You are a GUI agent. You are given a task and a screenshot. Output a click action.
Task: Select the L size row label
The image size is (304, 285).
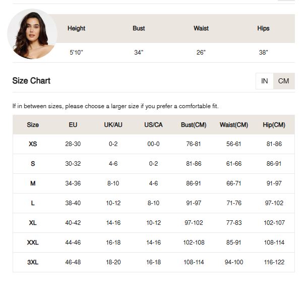point(33,203)
